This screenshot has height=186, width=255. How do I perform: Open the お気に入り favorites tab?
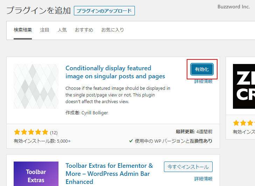coord(112,30)
